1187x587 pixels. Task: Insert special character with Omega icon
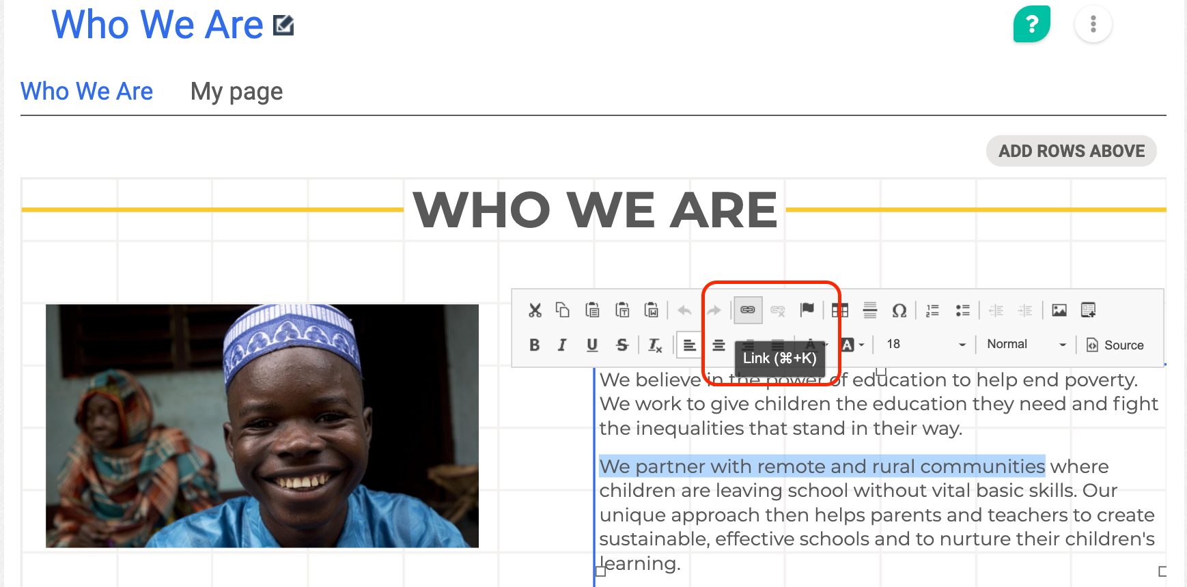pos(899,311)
